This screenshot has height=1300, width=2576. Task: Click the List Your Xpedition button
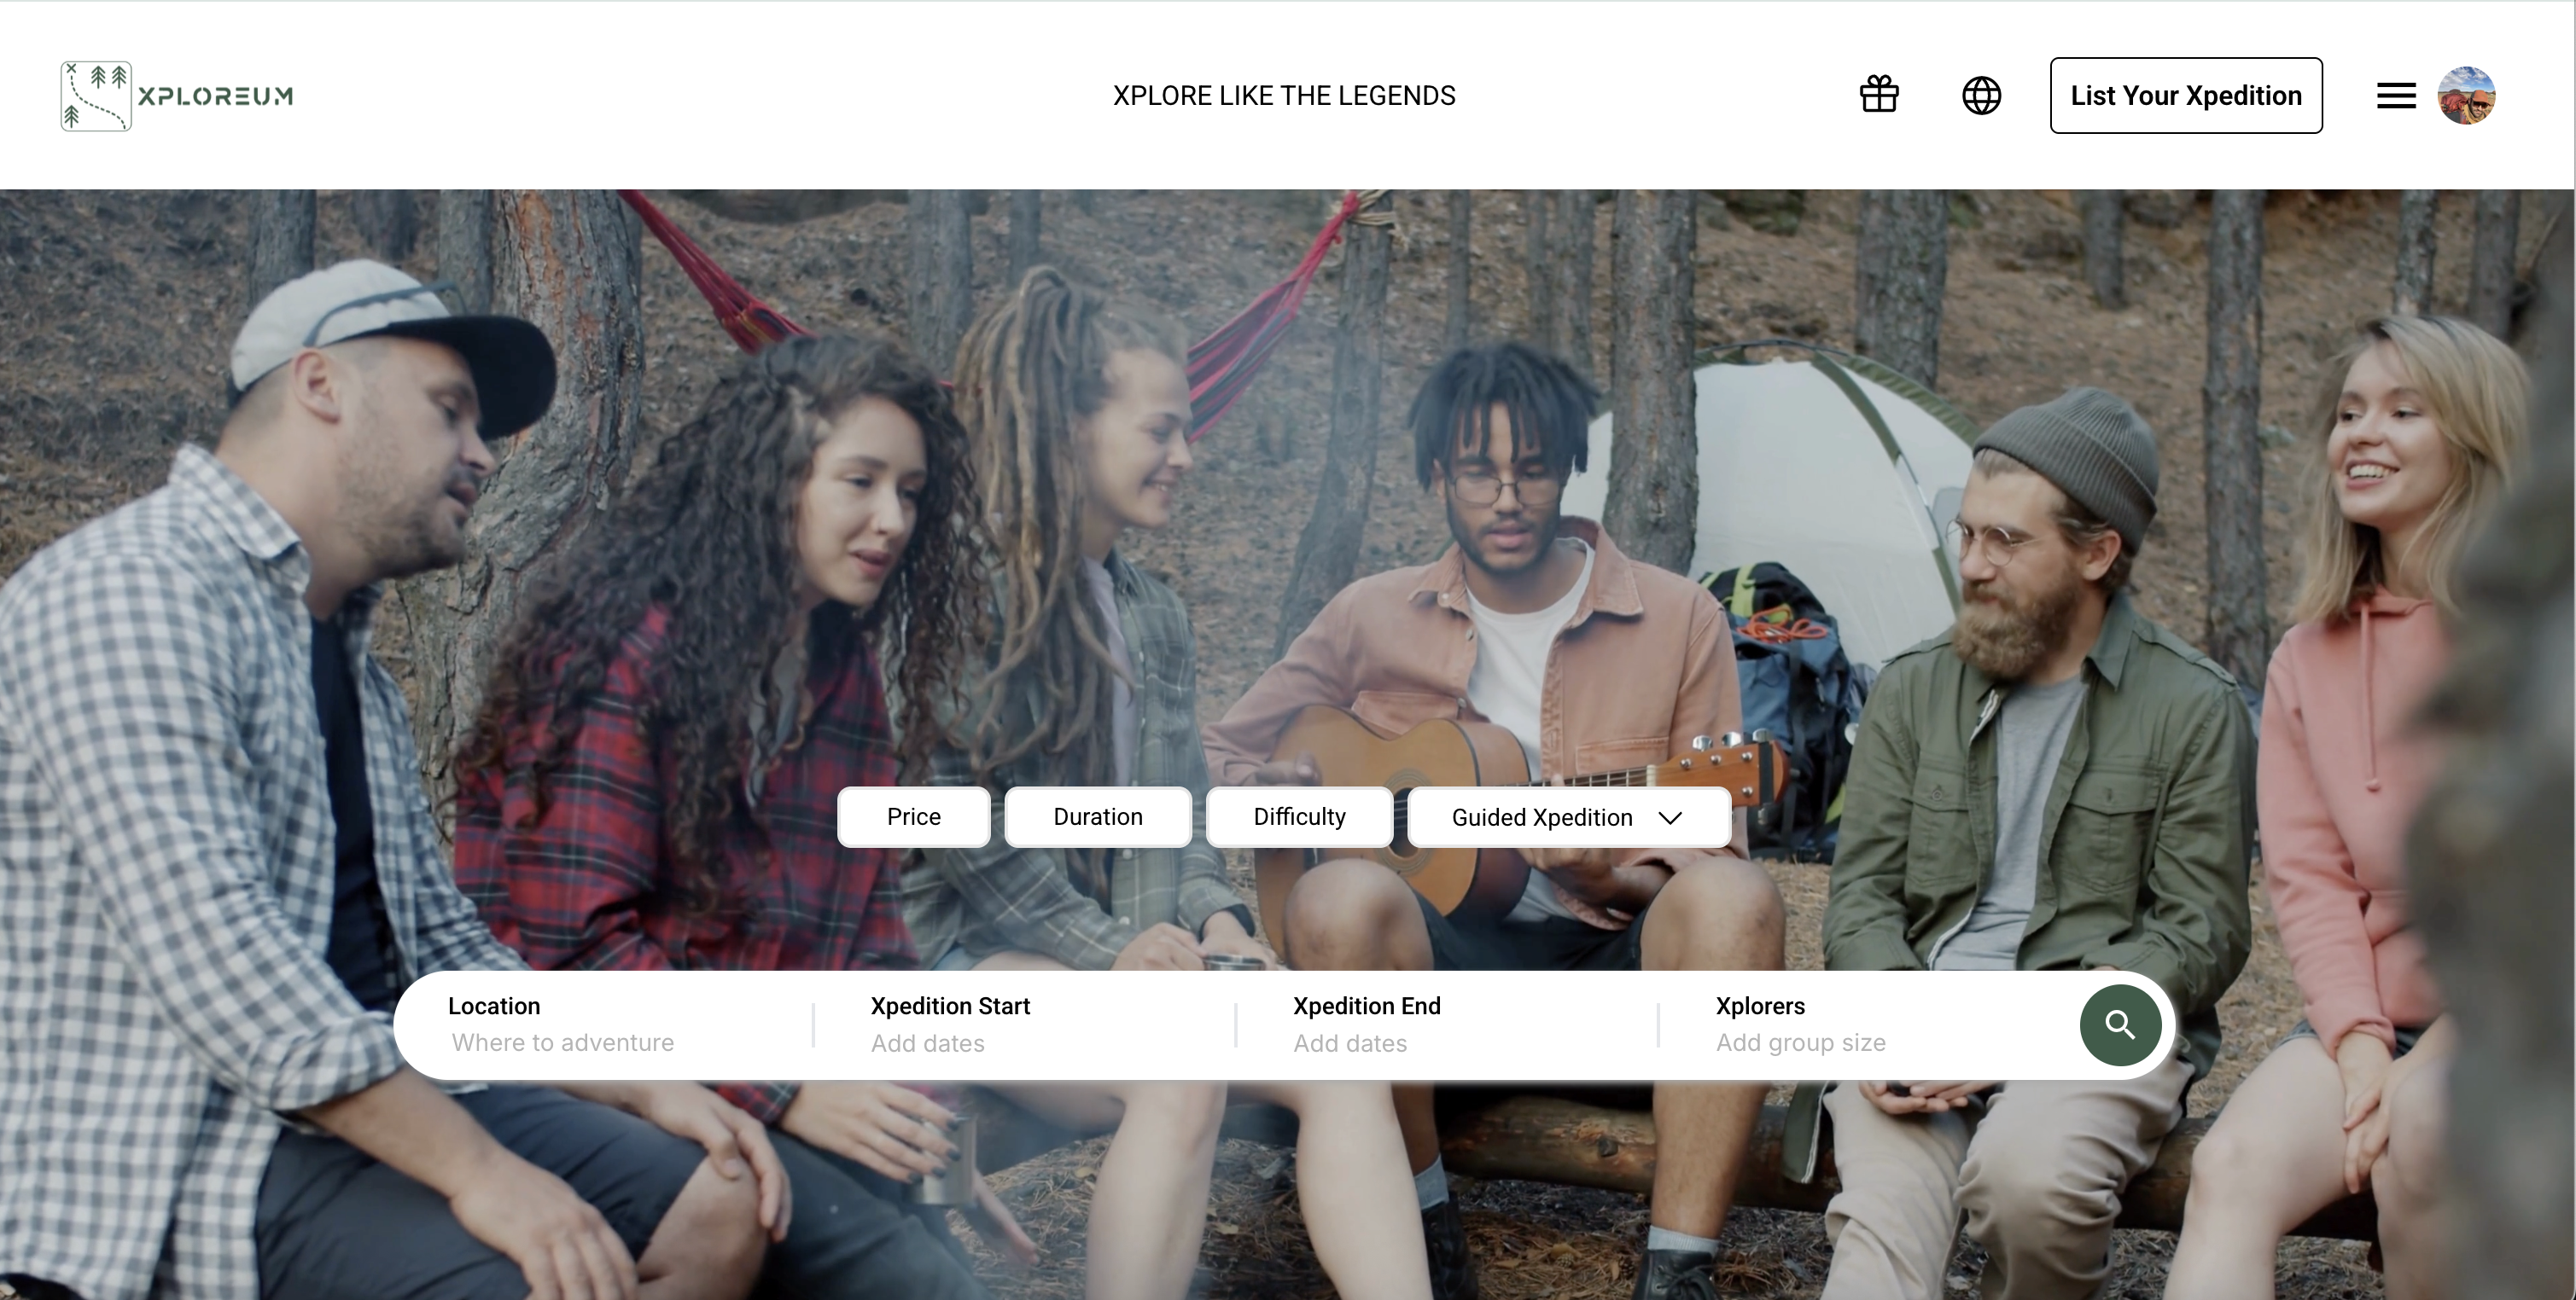pyautogui.click(x=2186, y=96)
